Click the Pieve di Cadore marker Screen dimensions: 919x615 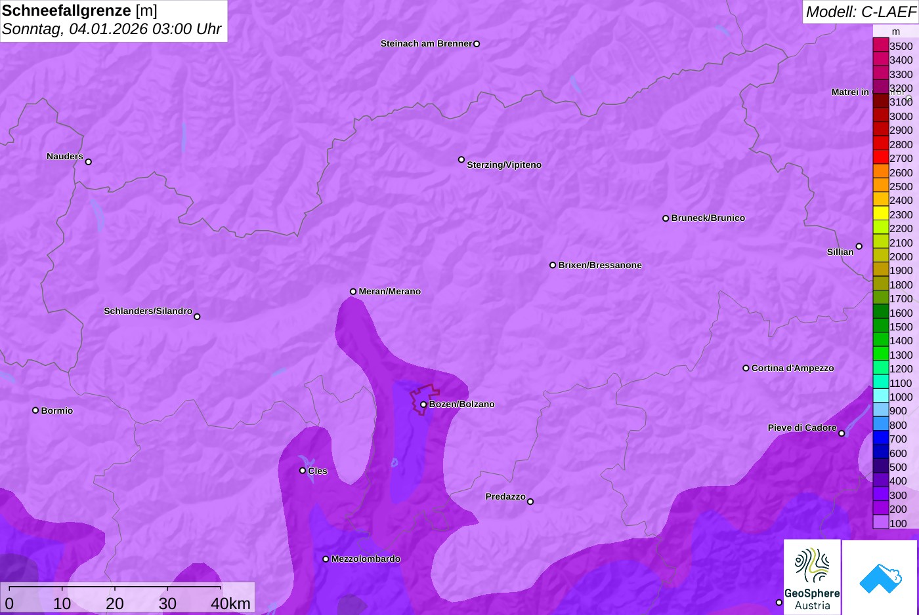click(x=842, y=433)
